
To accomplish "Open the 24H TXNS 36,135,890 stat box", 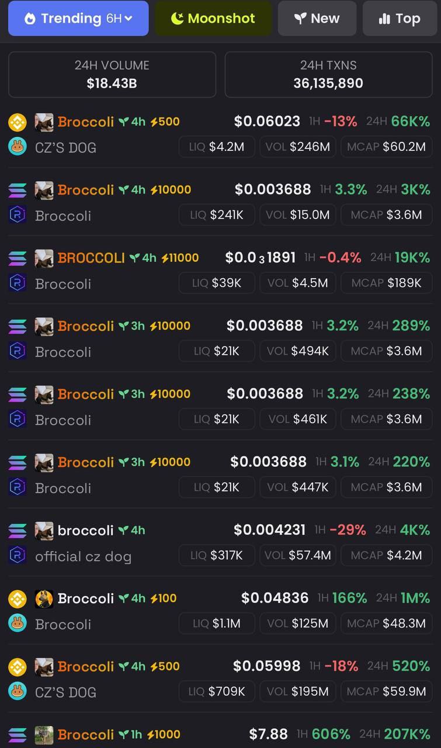I will coord(328,74).
